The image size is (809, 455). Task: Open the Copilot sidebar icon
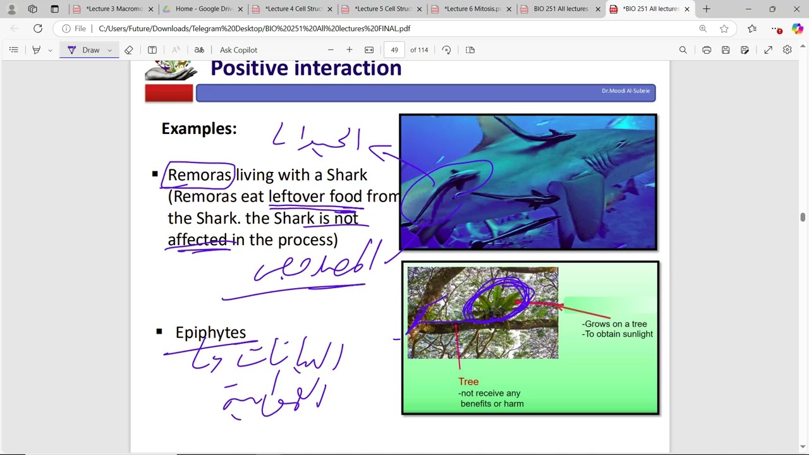pos(797,28)
